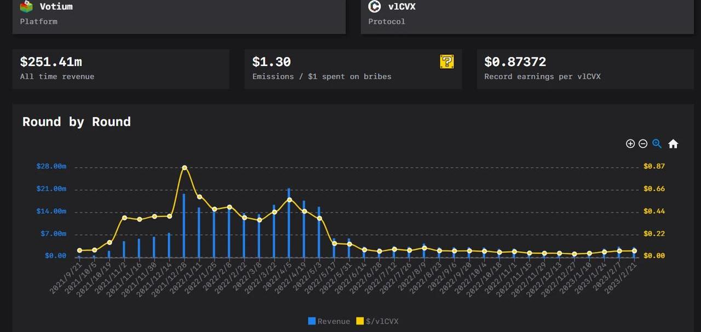
Task: Click the $0.66 right axis label
Action: [x=654, y=189]
